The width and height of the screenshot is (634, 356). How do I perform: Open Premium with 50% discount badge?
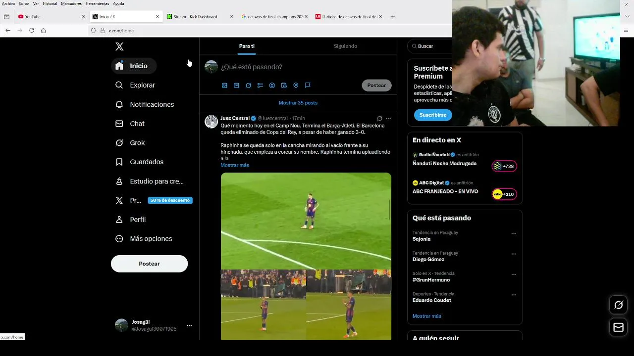pyautogui.click(x=154, y=200)
